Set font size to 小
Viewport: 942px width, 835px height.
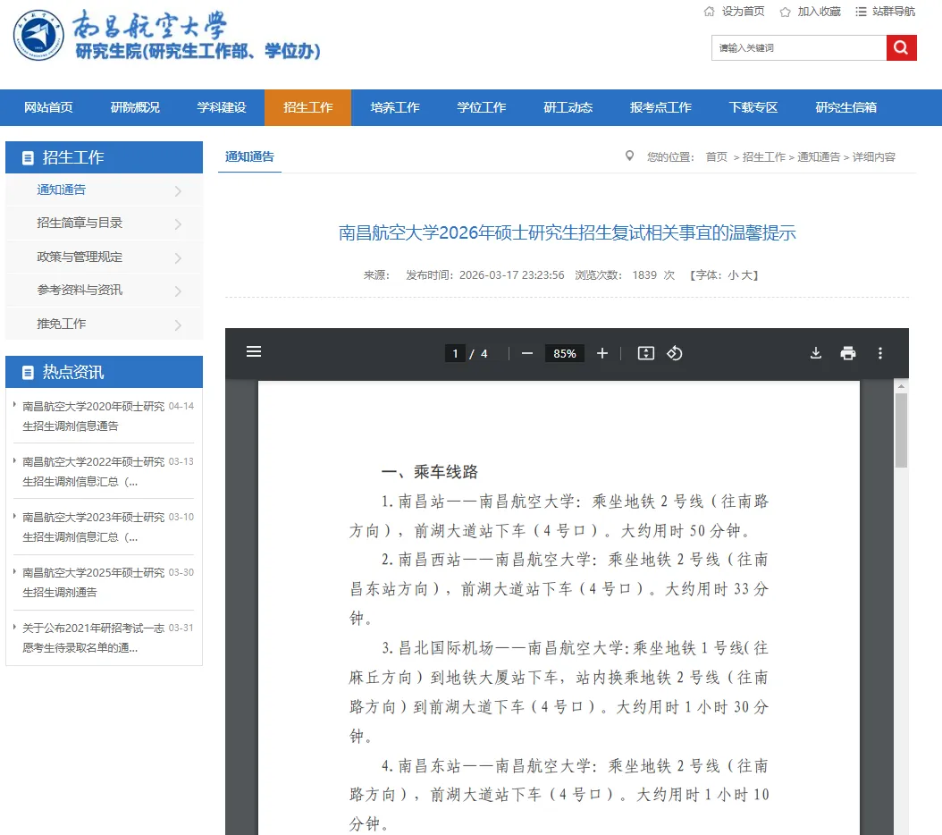(x=733, y=275)
